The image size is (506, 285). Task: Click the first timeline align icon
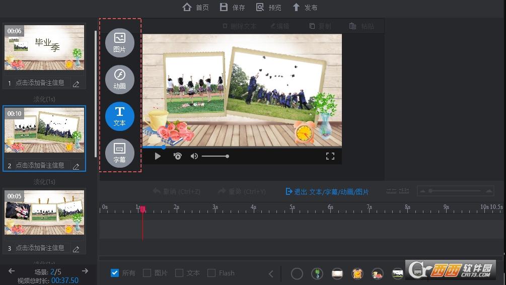(391, 191)
